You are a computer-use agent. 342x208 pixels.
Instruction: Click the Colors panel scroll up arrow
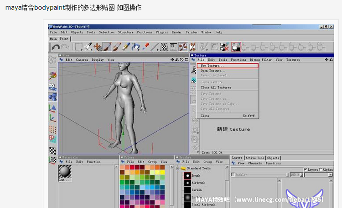tap(171, 167)
